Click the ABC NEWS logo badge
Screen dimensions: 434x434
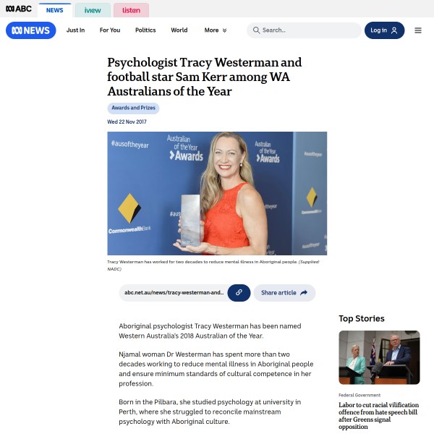30,30
